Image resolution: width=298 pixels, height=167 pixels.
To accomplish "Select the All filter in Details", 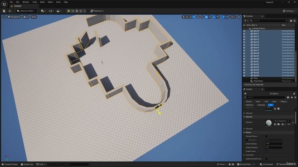I will (271, 105).
